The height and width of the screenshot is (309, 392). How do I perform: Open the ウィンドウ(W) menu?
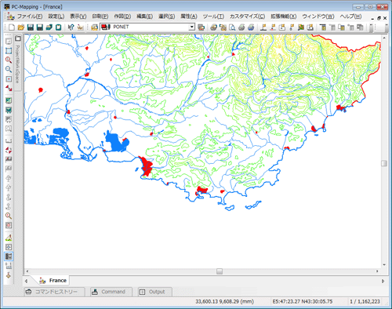pyautogui.click(x=318, y=16)
